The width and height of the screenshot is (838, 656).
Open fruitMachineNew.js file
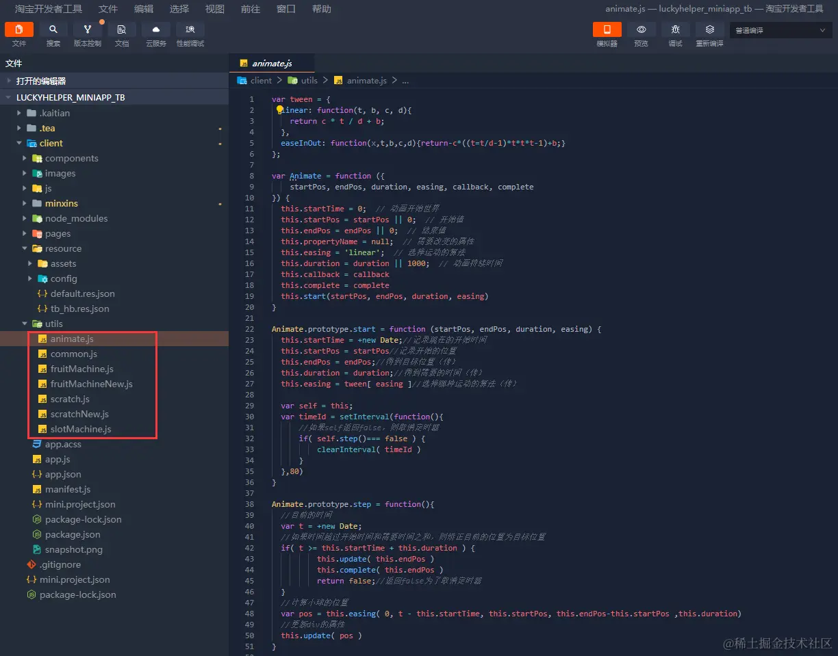tap(114, 384)
